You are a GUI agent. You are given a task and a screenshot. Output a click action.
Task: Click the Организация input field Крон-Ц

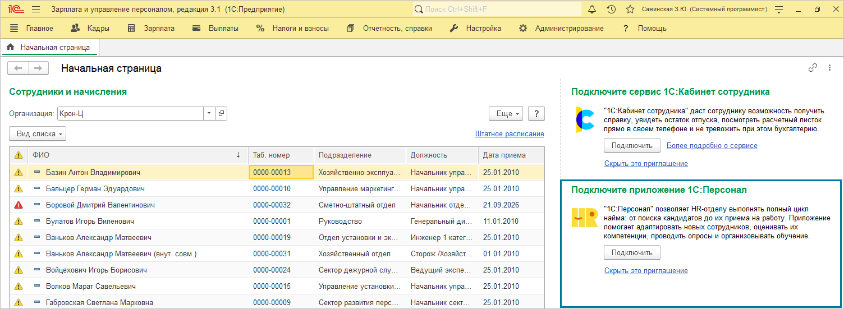130,113
